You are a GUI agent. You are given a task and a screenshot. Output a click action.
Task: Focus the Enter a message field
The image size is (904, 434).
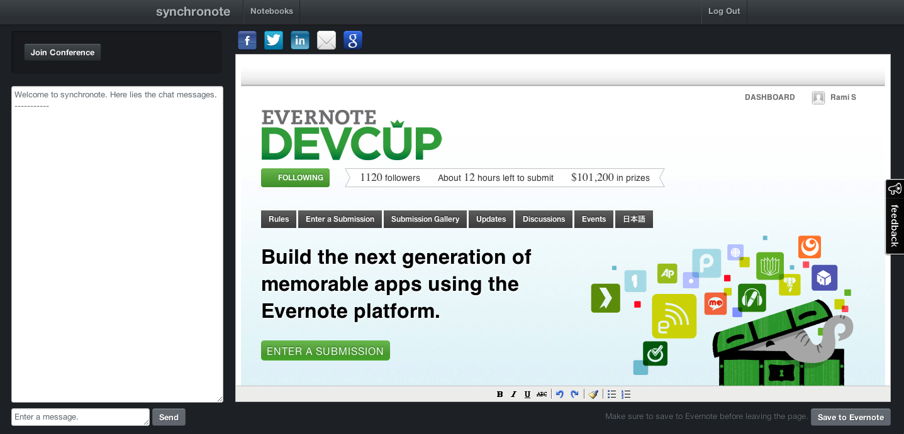tap(81, 417)
